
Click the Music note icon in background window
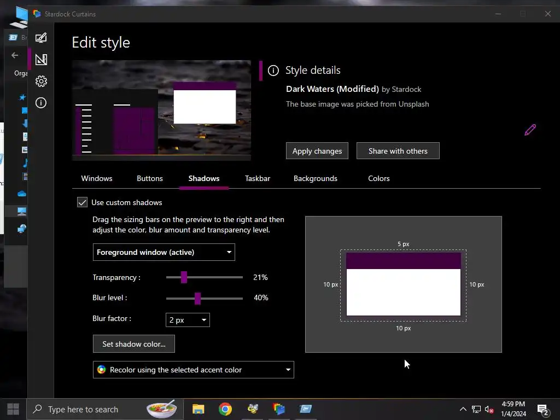[25, 163]
